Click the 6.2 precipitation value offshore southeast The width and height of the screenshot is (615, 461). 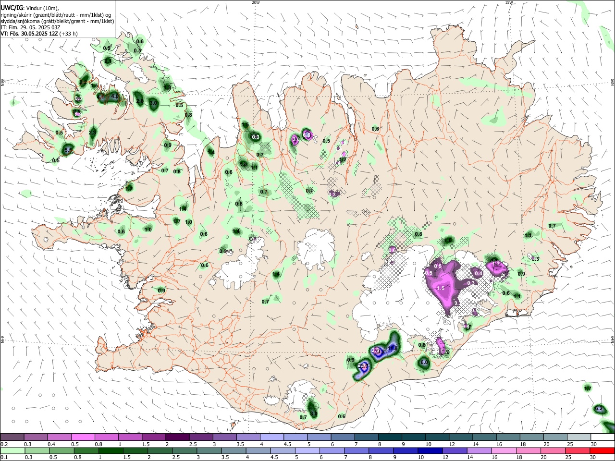point(599,409)
